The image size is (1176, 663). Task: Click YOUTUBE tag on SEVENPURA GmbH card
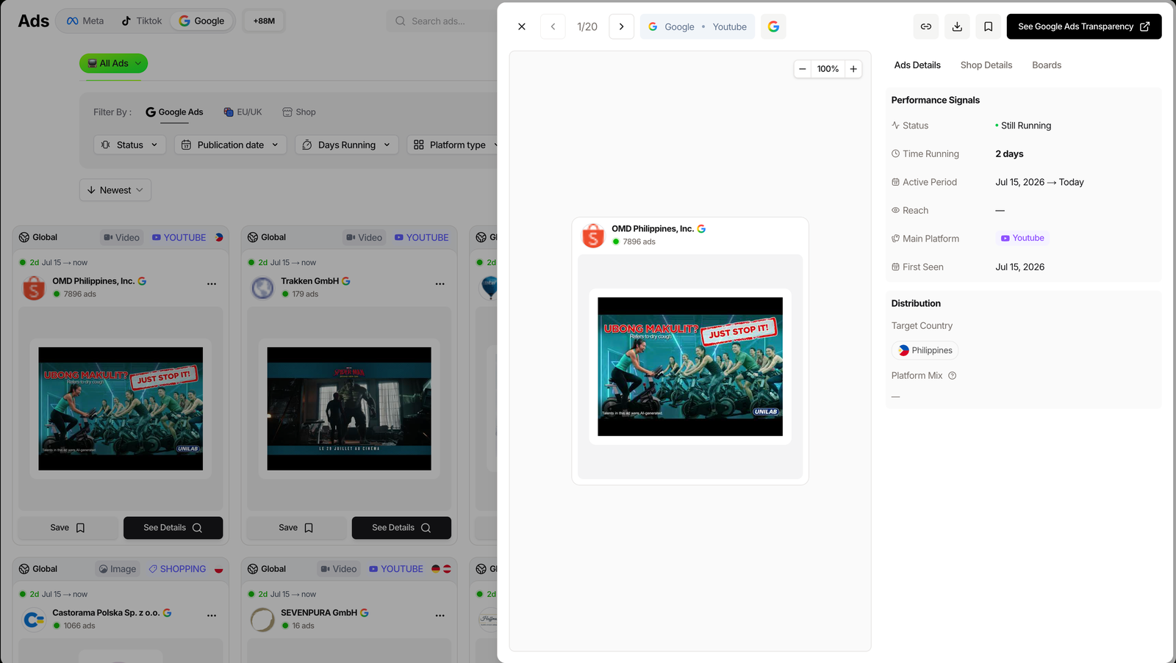396,569
